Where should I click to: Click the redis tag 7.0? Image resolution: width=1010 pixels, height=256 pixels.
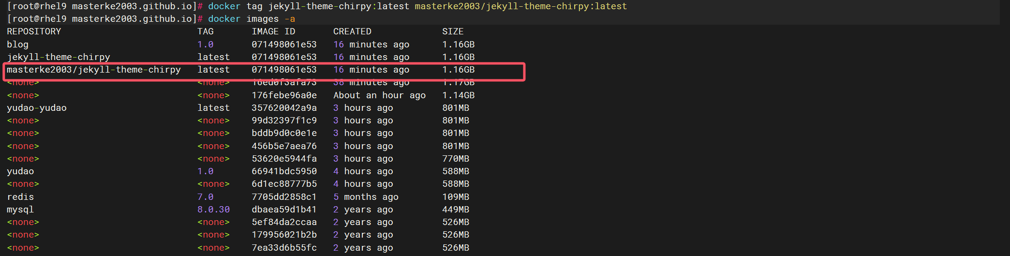(x=205, y=197)
